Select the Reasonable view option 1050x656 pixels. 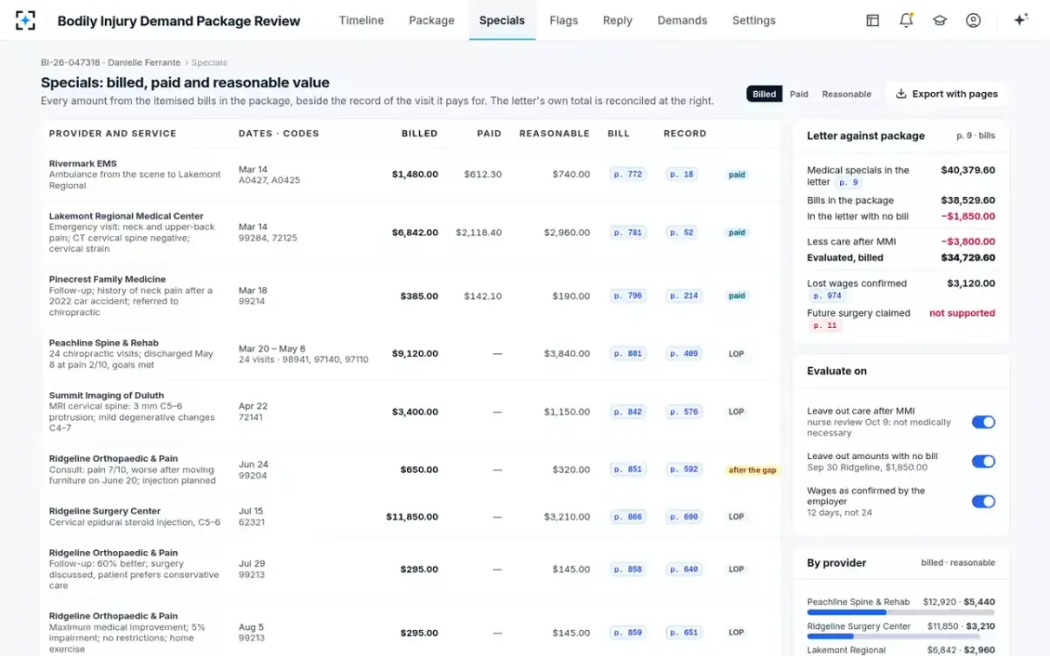click(846, 94)
